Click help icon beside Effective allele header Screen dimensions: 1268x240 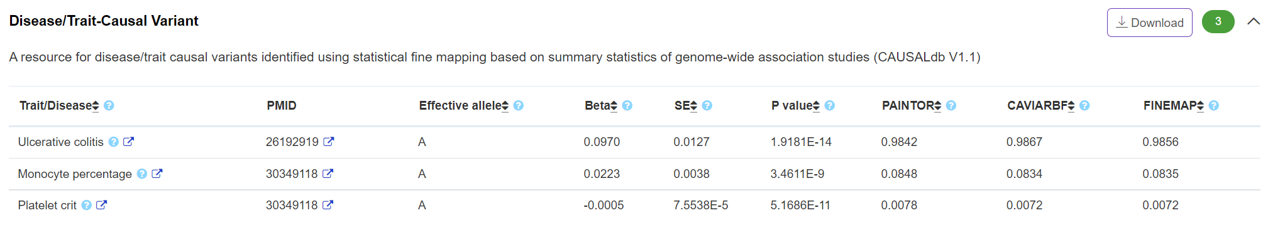pos(519,105)
